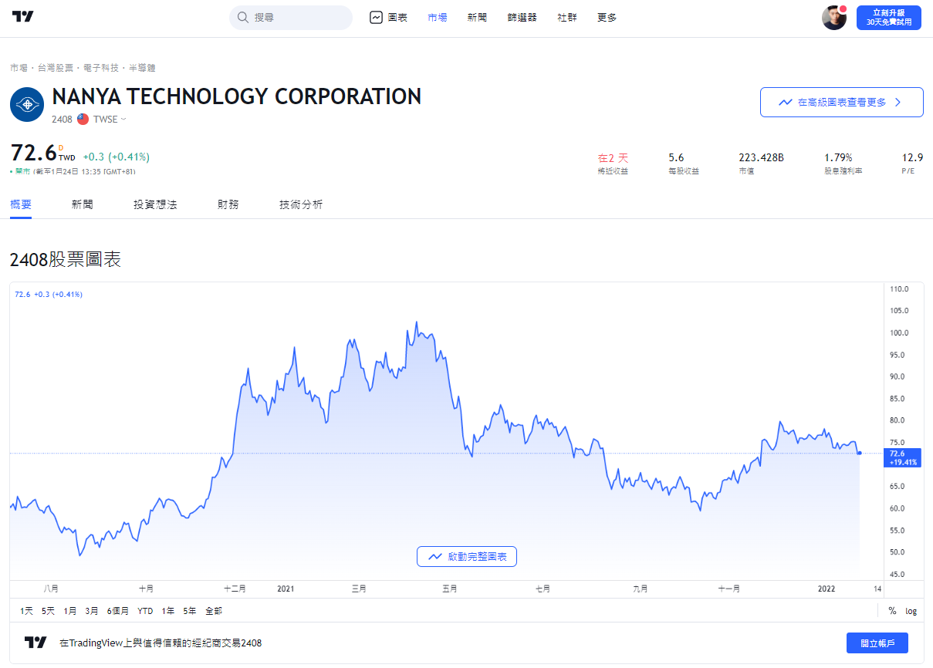This screenshot has width=933, height=668.
Task: Click the Taiwan flag icon
Action: (83, 120)
